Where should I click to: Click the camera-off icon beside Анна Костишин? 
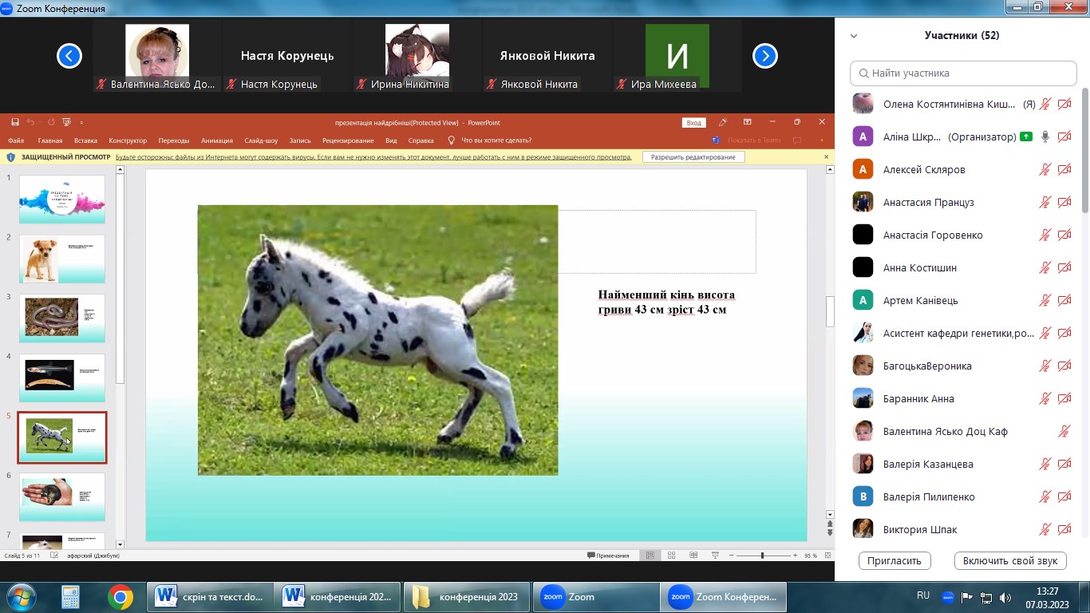click(x=1064, y=267)
